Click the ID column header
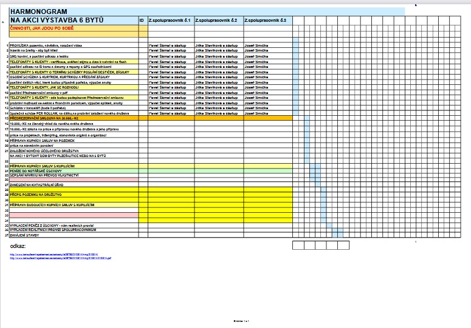 [x=143, y=21]
